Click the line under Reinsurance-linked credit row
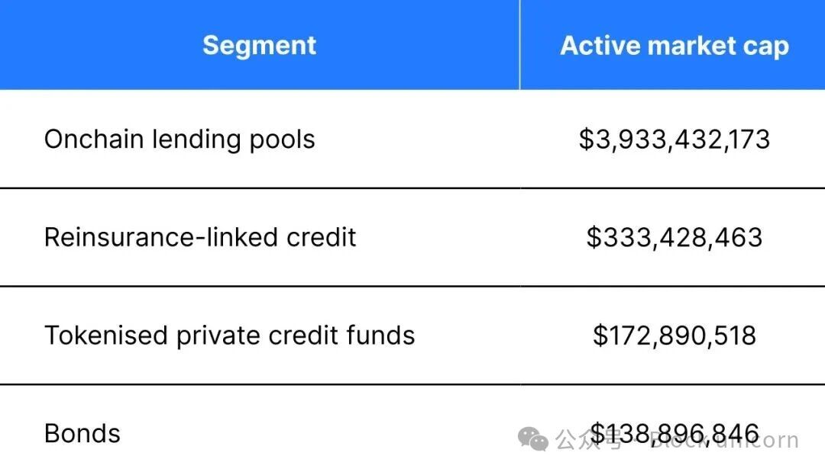This screenshot has width=825, height=472. click(x=412, y=286)
